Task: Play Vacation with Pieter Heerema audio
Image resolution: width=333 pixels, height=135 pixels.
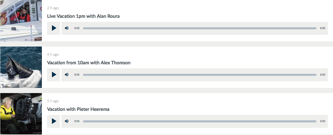Action: click(54, 121)
